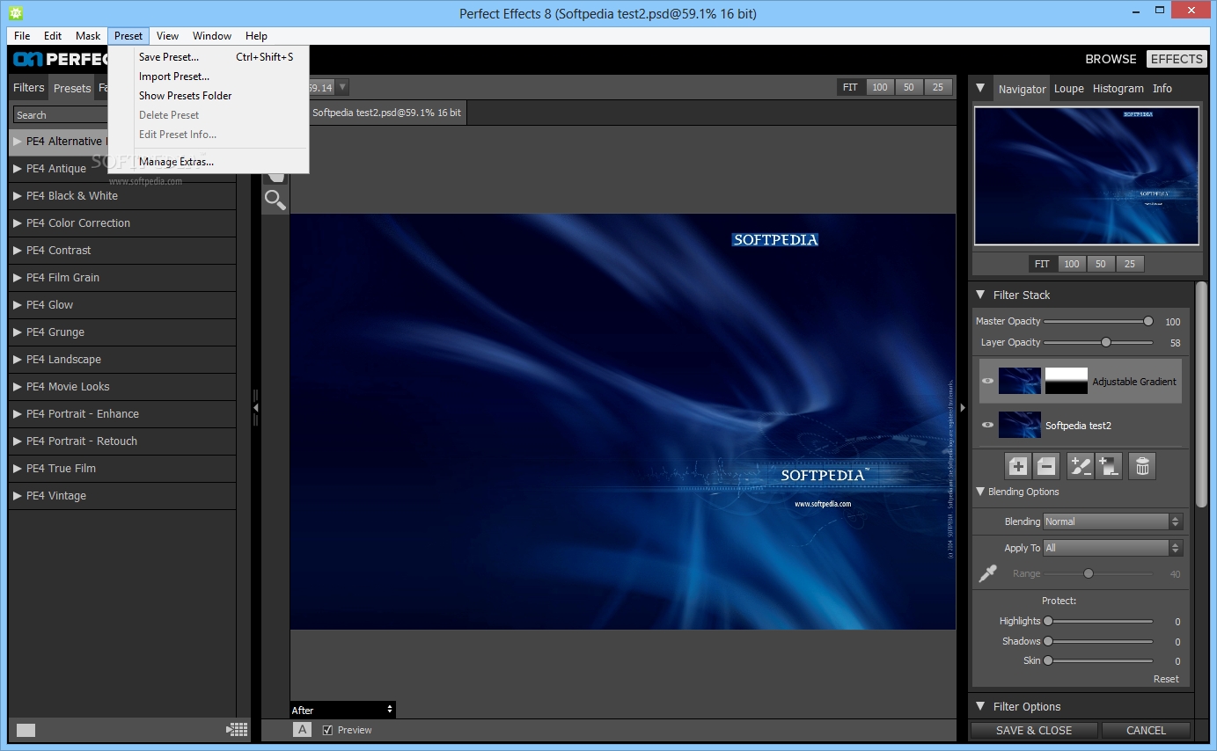Switch to the Loupe tab
This screenshot has width=1217, height=751.
point(1069,89)
